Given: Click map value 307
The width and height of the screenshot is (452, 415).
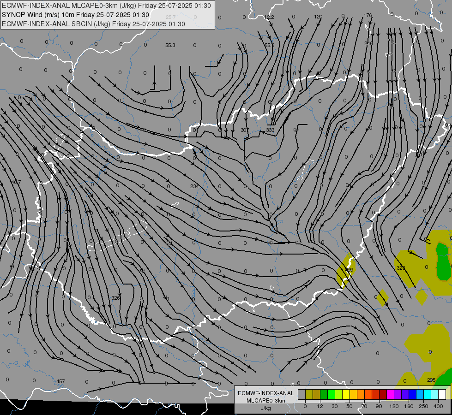Looking at the screenshot, I should click(244, 130).
